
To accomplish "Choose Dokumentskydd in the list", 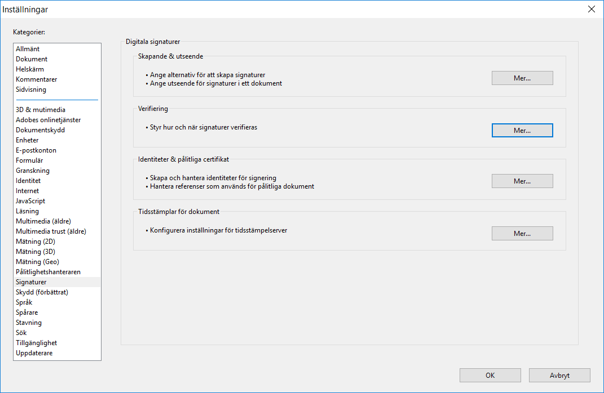I will point(40,130).
